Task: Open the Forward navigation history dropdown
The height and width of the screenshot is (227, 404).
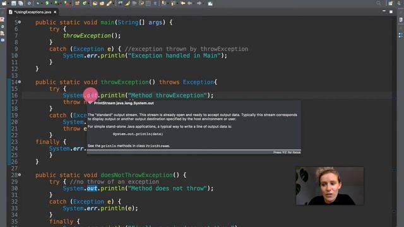Action: point(203,4)
